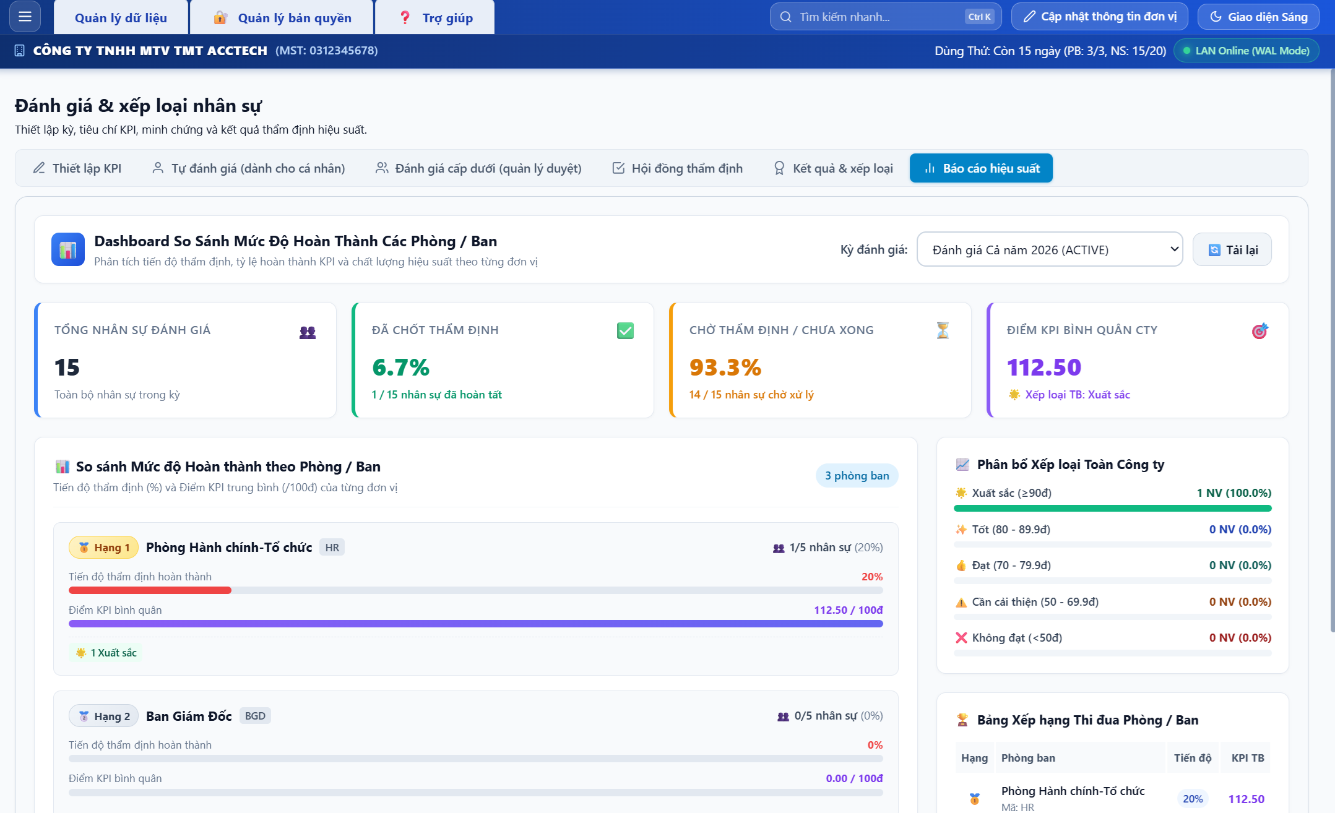Image resolution: width=1335 pixels, height=813 pixels.
Task: Click the BGD code tag beside Ban Giám Đốc
Action: (255, 716)
